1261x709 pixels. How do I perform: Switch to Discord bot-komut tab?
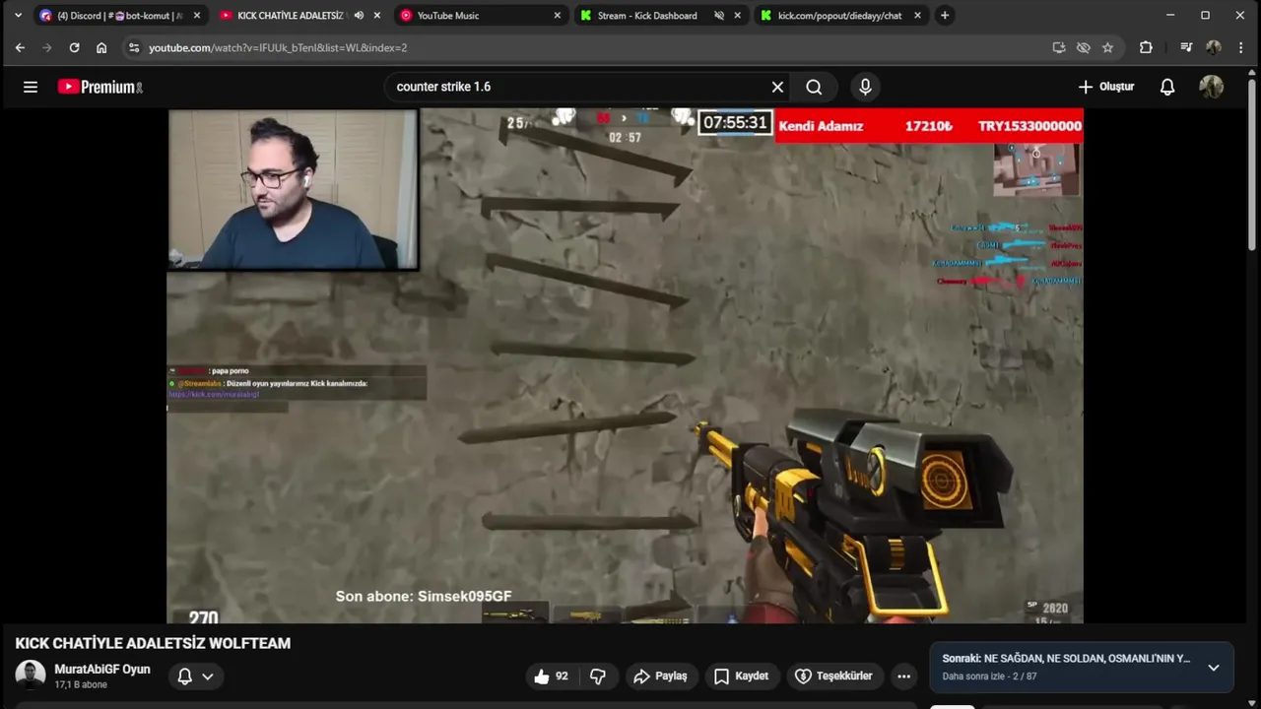pos(120,16)
